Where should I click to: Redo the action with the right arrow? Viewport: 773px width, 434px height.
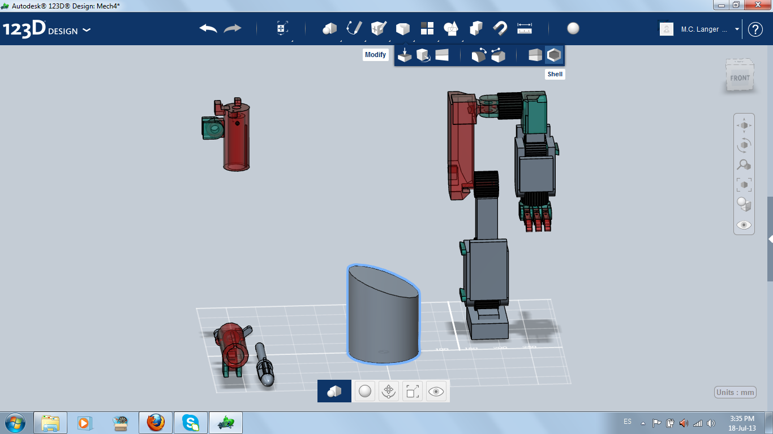click(x=233, y=28)
